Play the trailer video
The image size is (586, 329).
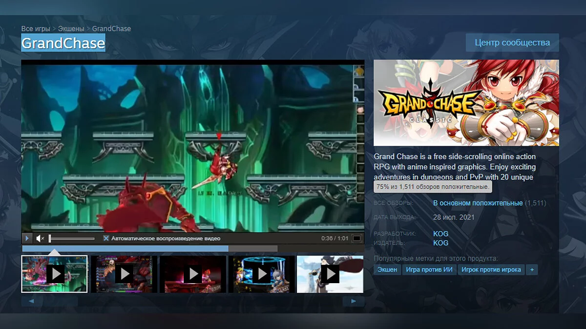[27, 238]
